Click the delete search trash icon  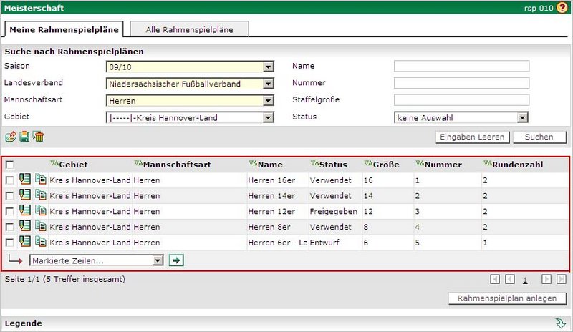[x=38, y=137]
